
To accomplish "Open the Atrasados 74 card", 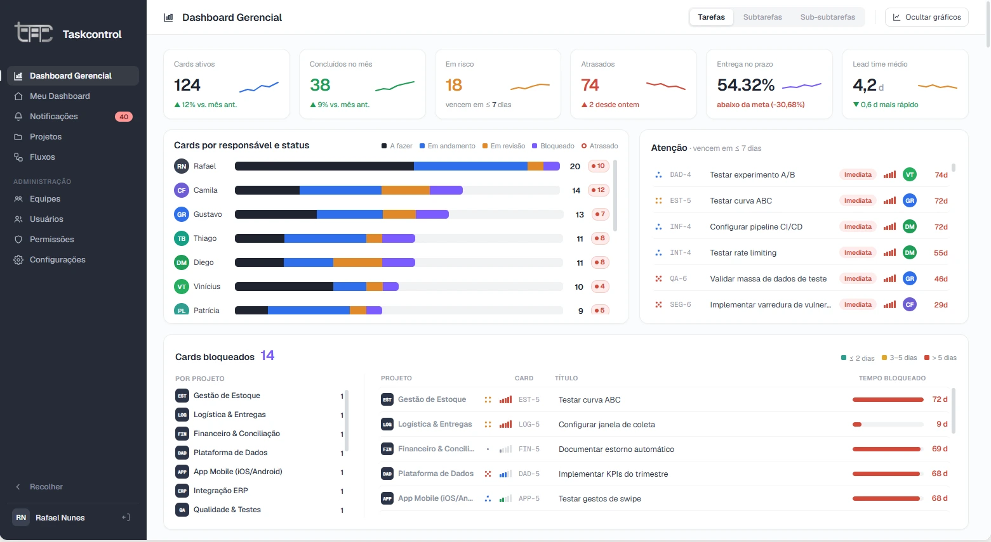I will click(634, 84).
